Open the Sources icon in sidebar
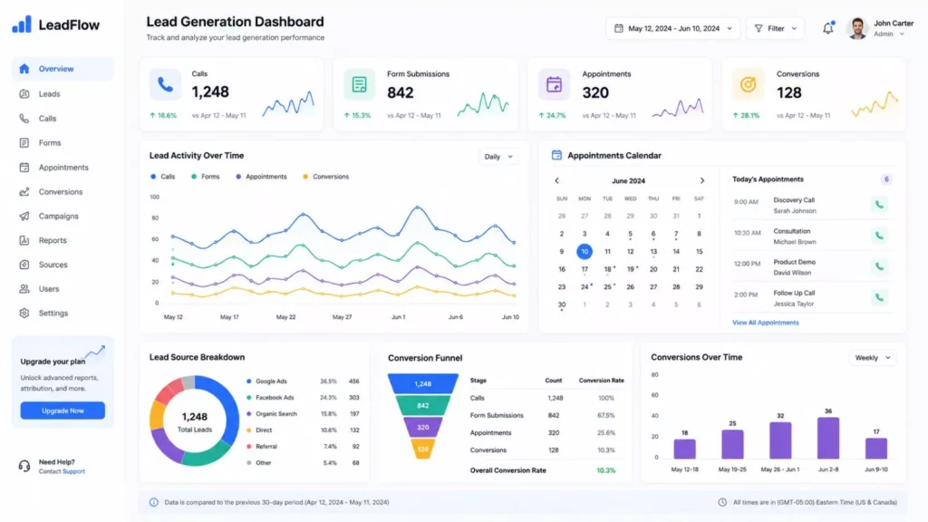 pos(24,265)
